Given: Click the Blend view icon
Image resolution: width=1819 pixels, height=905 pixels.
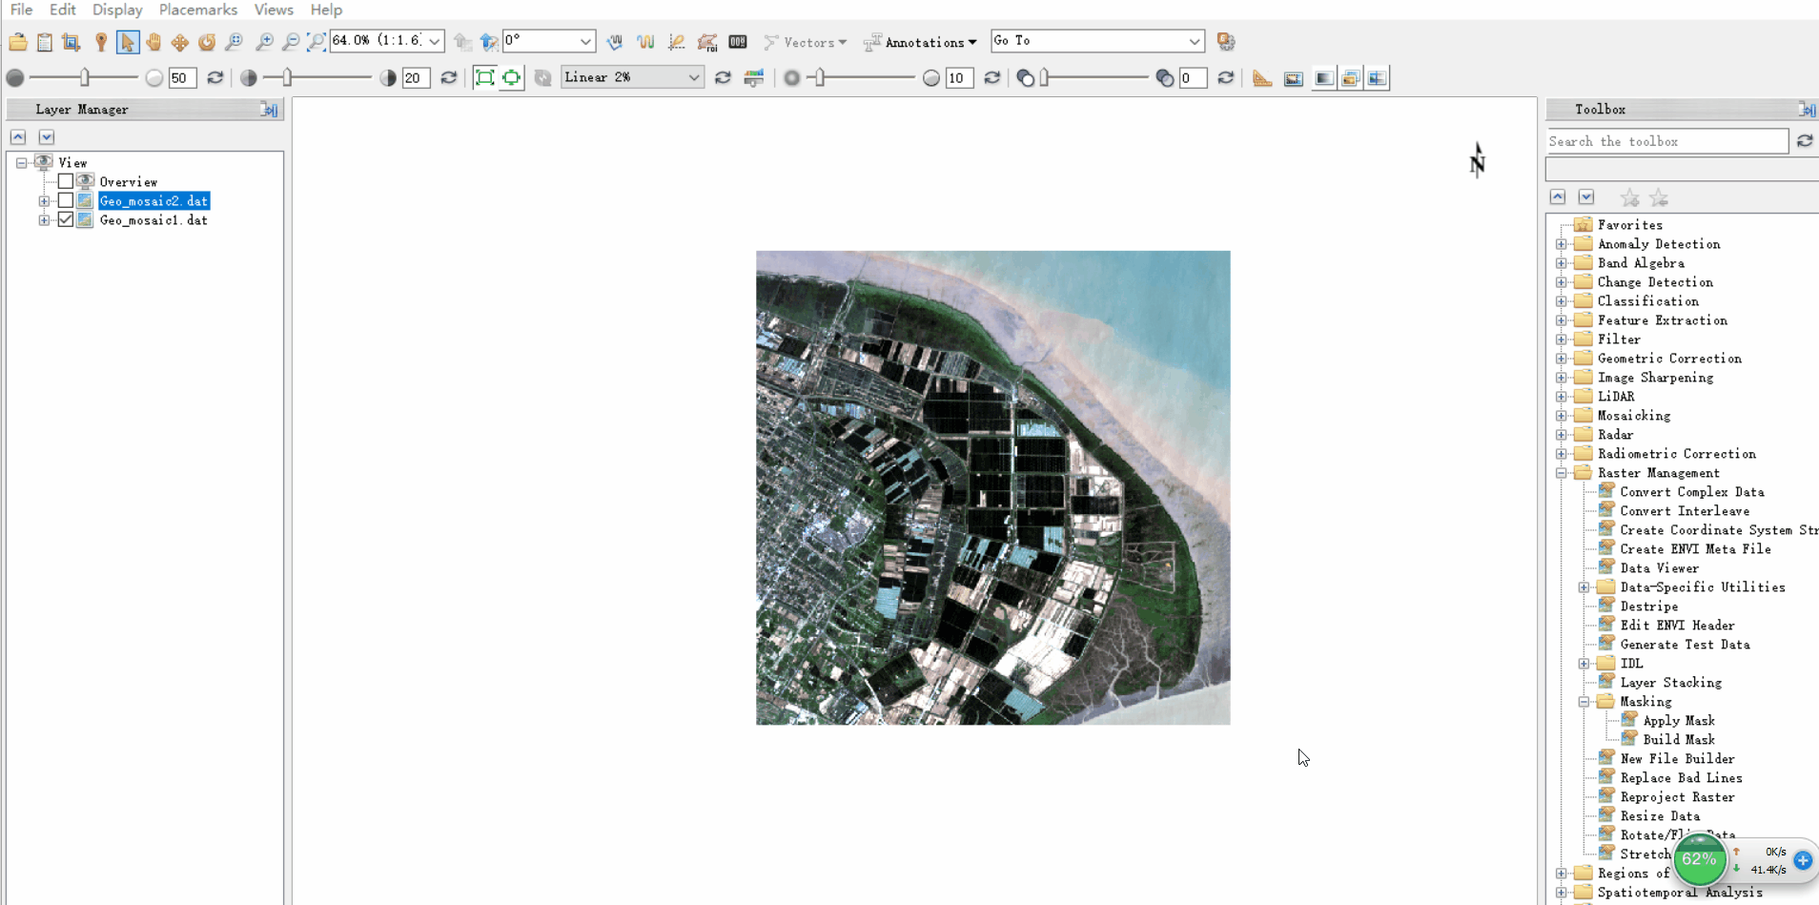Looking at the screenshot, I should 1324,78.
